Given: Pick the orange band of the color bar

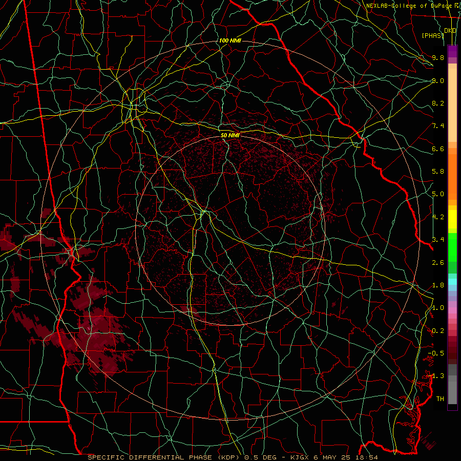Looking at the screenshot, I should coord(452,177).
